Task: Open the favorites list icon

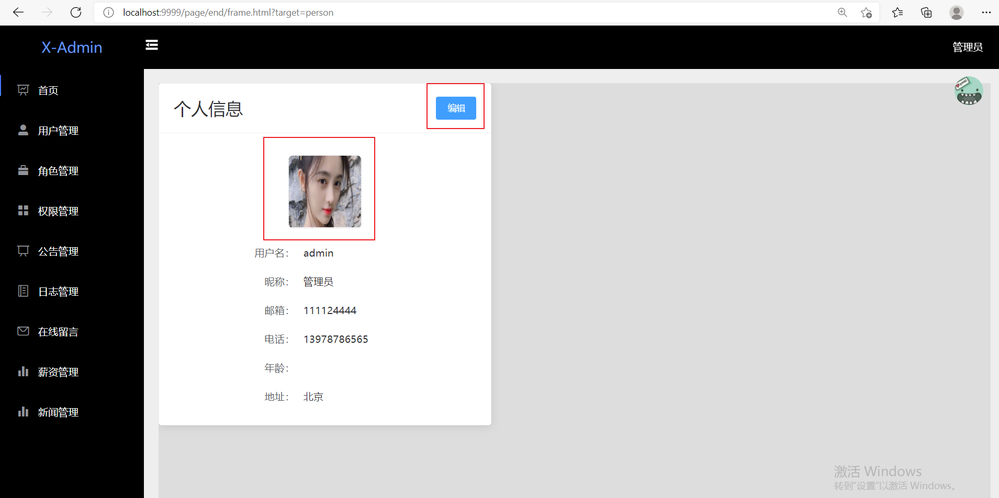Action: coord(897,13)
